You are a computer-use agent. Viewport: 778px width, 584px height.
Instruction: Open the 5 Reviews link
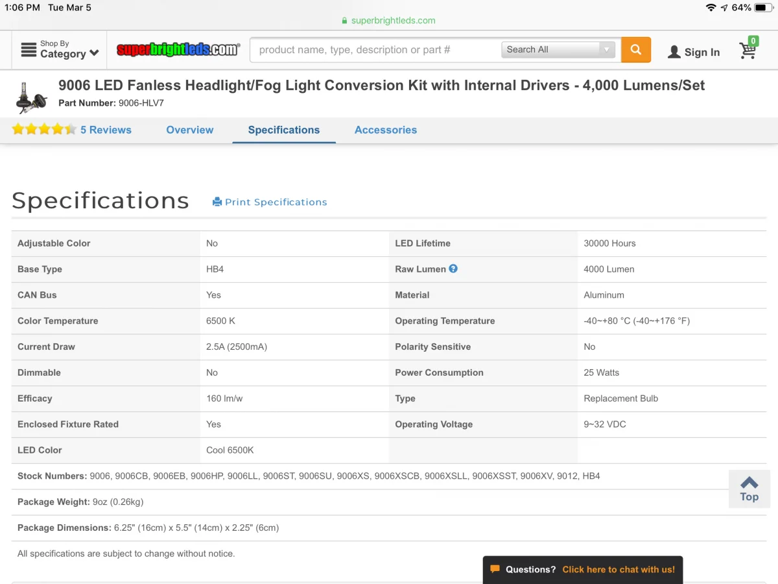point(106,130)
